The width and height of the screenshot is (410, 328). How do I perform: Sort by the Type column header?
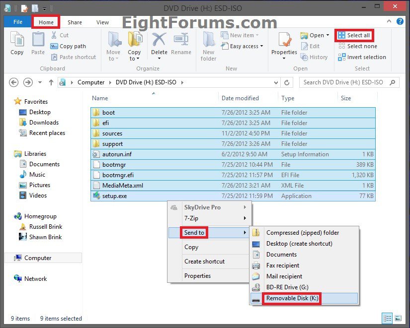point(308,98)
